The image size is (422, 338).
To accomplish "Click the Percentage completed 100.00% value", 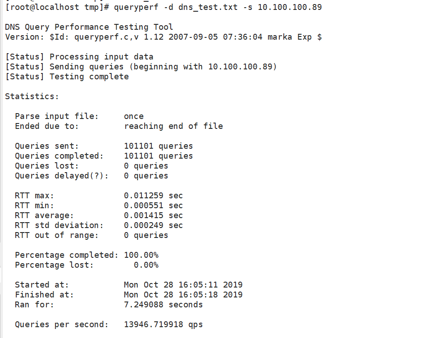I will pyautogui.click(x=141, y=255).
